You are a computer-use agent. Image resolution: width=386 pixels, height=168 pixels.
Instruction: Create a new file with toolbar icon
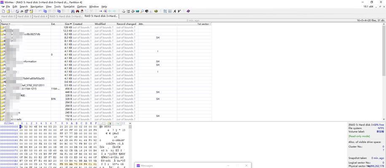[3, 11]
